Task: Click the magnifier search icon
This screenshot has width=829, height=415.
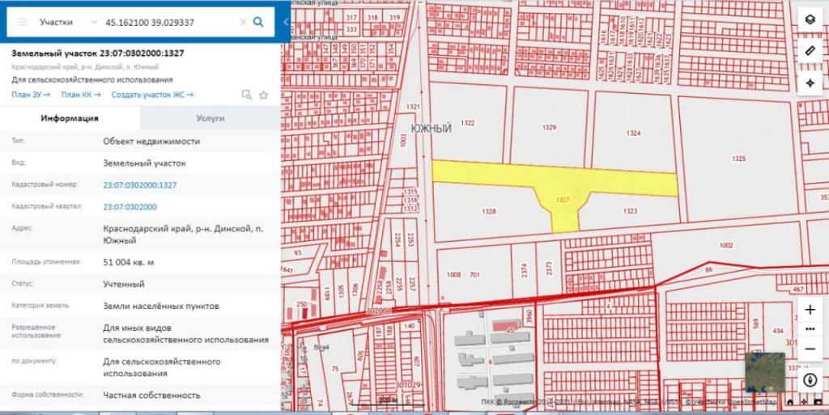Action: click(258, 22)
